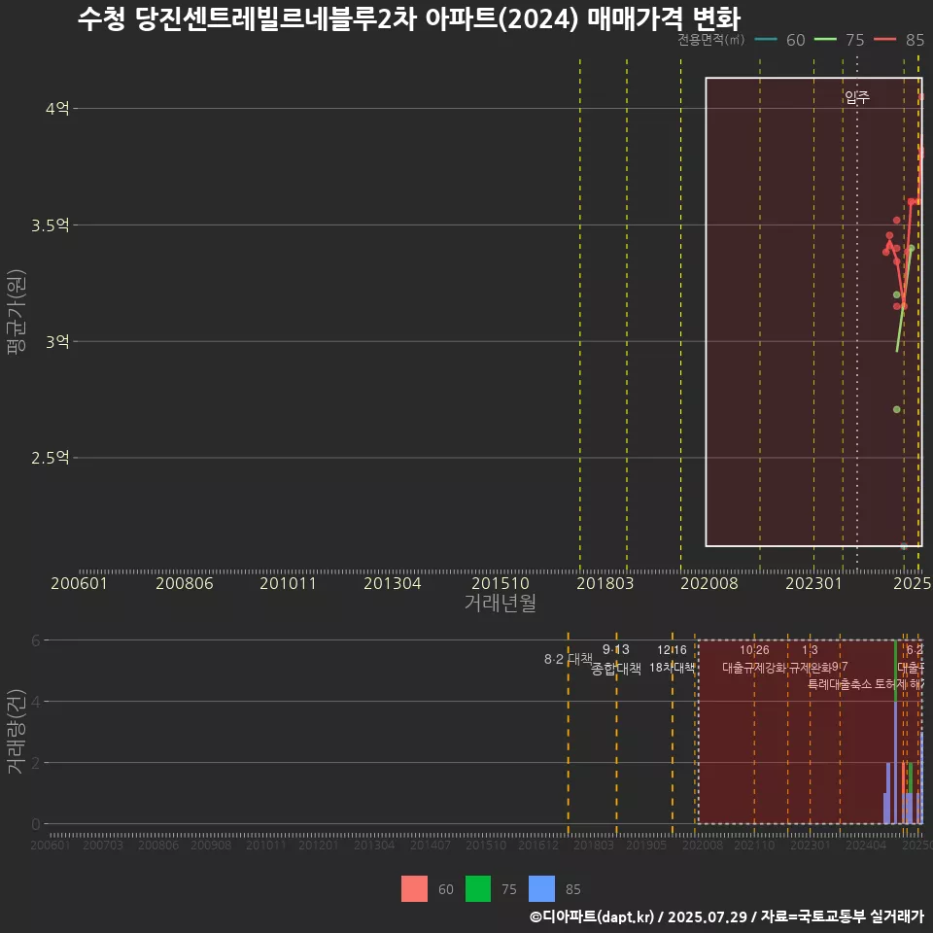The image size is (933, 933).
Task: Click the 3.5억 y-axis label
Action: pyautogui.click(x=51, y=225)
